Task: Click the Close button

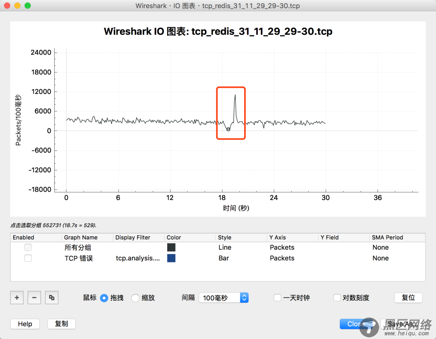Action: [x=356, y=324]
